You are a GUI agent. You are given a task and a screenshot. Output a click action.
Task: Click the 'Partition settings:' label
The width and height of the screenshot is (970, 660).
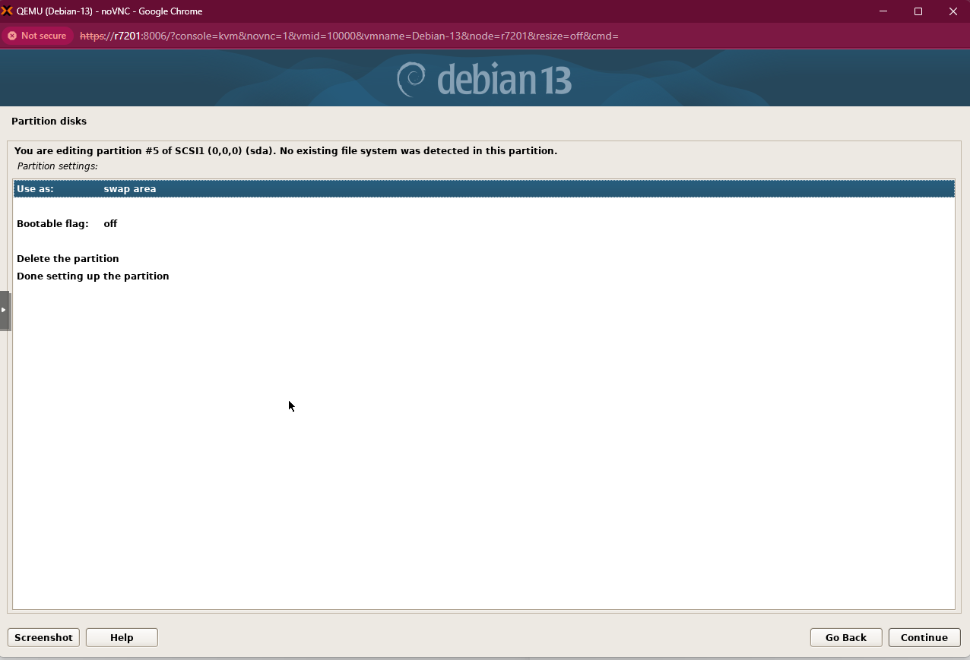[x=58, y=166]
